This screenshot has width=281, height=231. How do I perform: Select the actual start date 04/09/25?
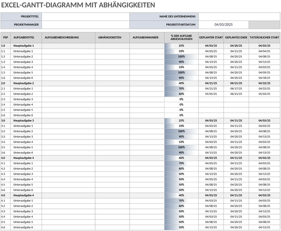tap(265, 73)
